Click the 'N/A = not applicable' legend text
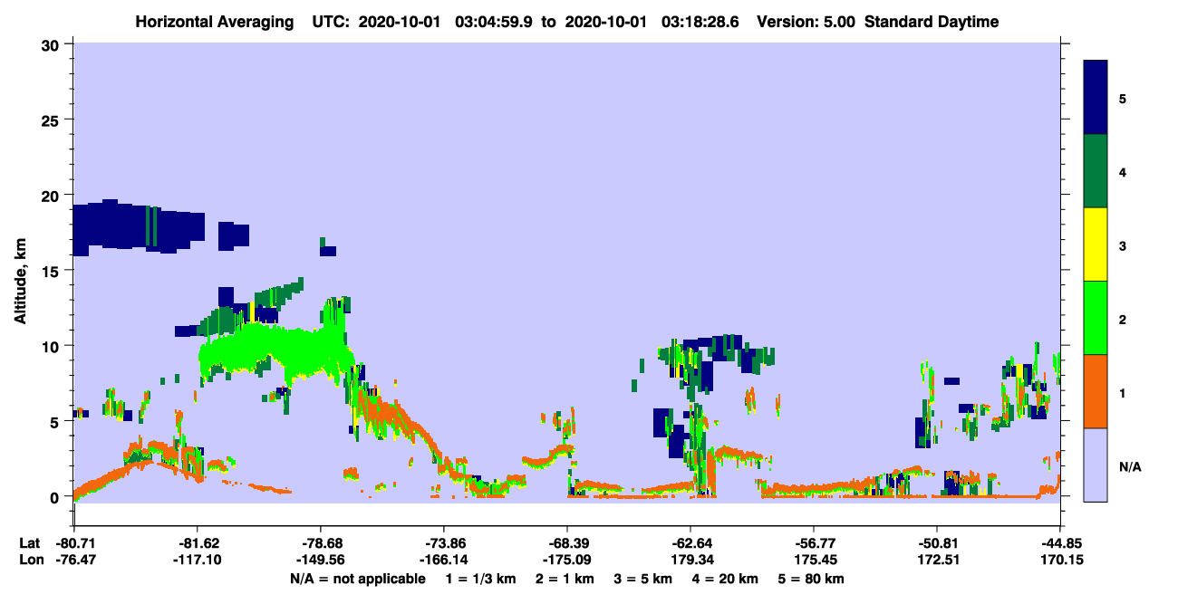This screenshot has width=1178, height=604. pos(357,578)
